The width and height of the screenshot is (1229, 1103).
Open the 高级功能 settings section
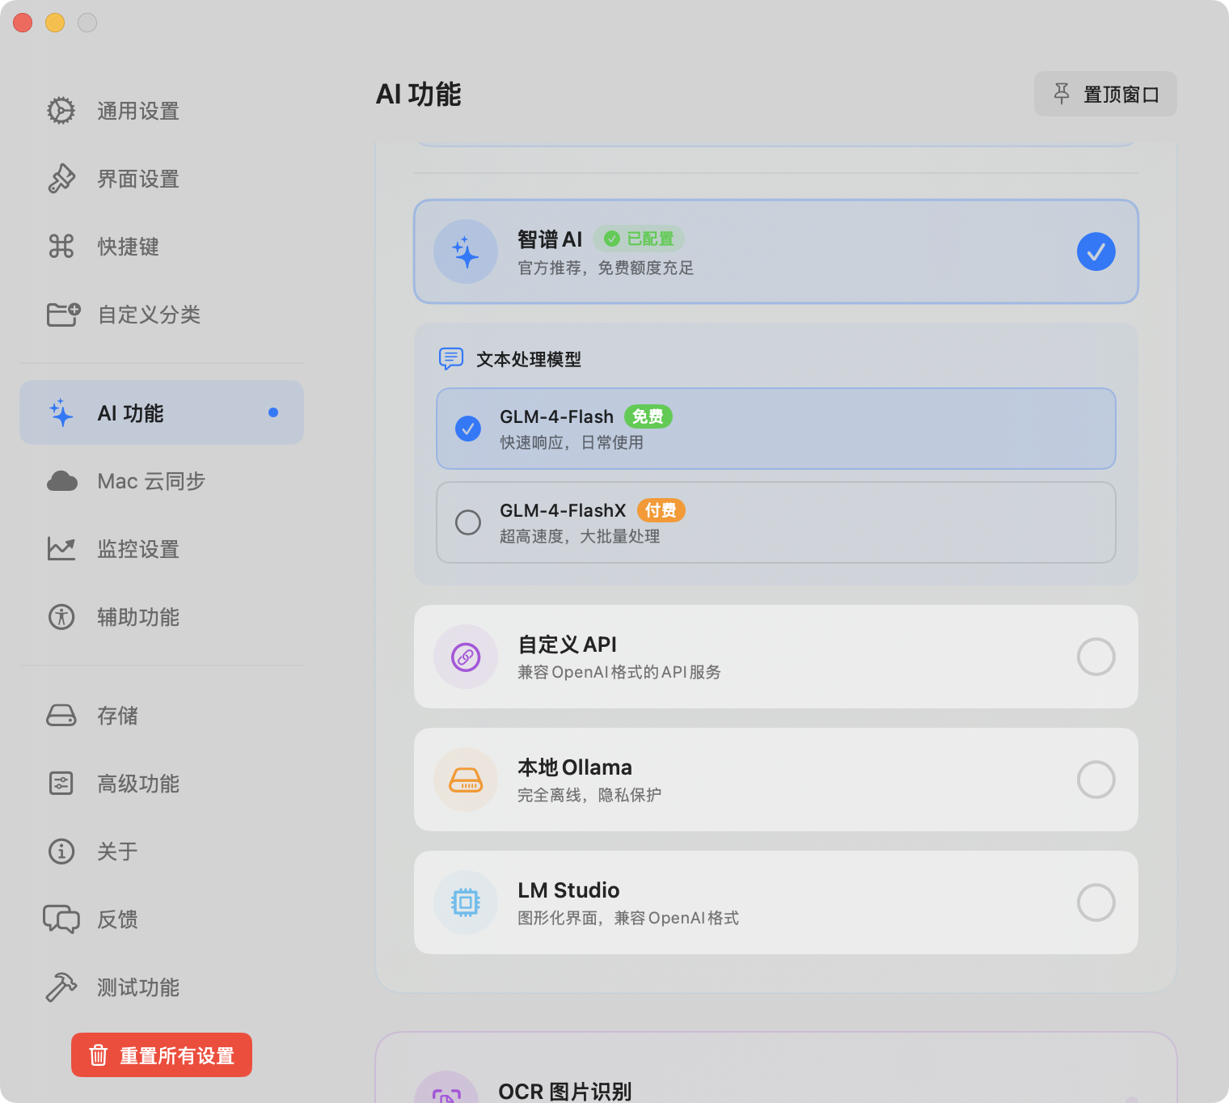pyautogui.click(x=137, y=783)
